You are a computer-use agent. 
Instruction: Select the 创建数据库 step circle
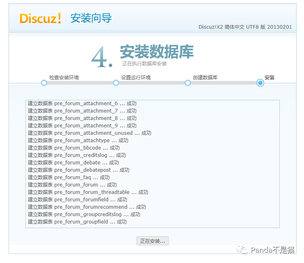(187, 83)
